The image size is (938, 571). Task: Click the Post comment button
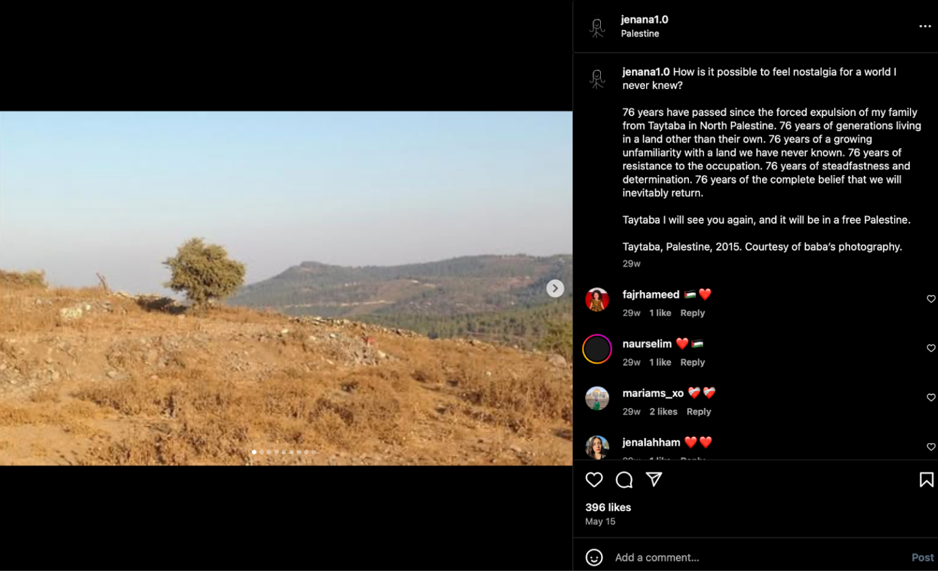(922, 558)
